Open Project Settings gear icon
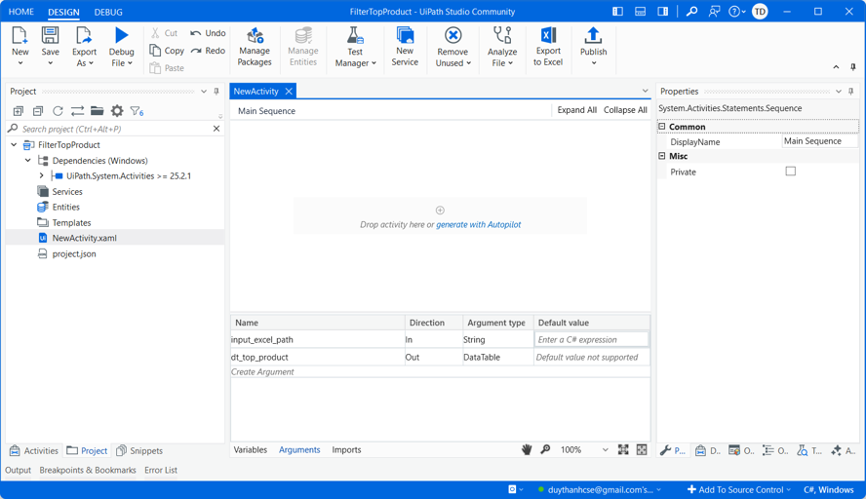The image size is (866, 499). [x=117, y=111]
